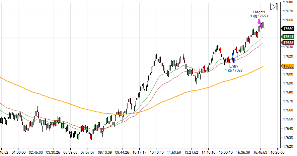Click the 17600 price axis label
The height and width of the screenshot is (156, 297).
(x=288, y=74)
